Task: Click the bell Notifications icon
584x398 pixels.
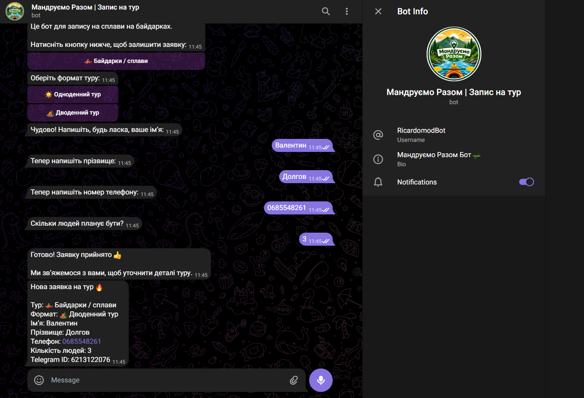Action: pos(378,182)
